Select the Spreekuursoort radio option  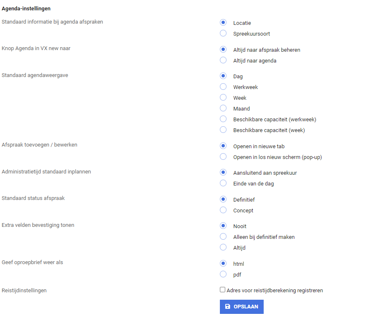[x=223, y=34]
